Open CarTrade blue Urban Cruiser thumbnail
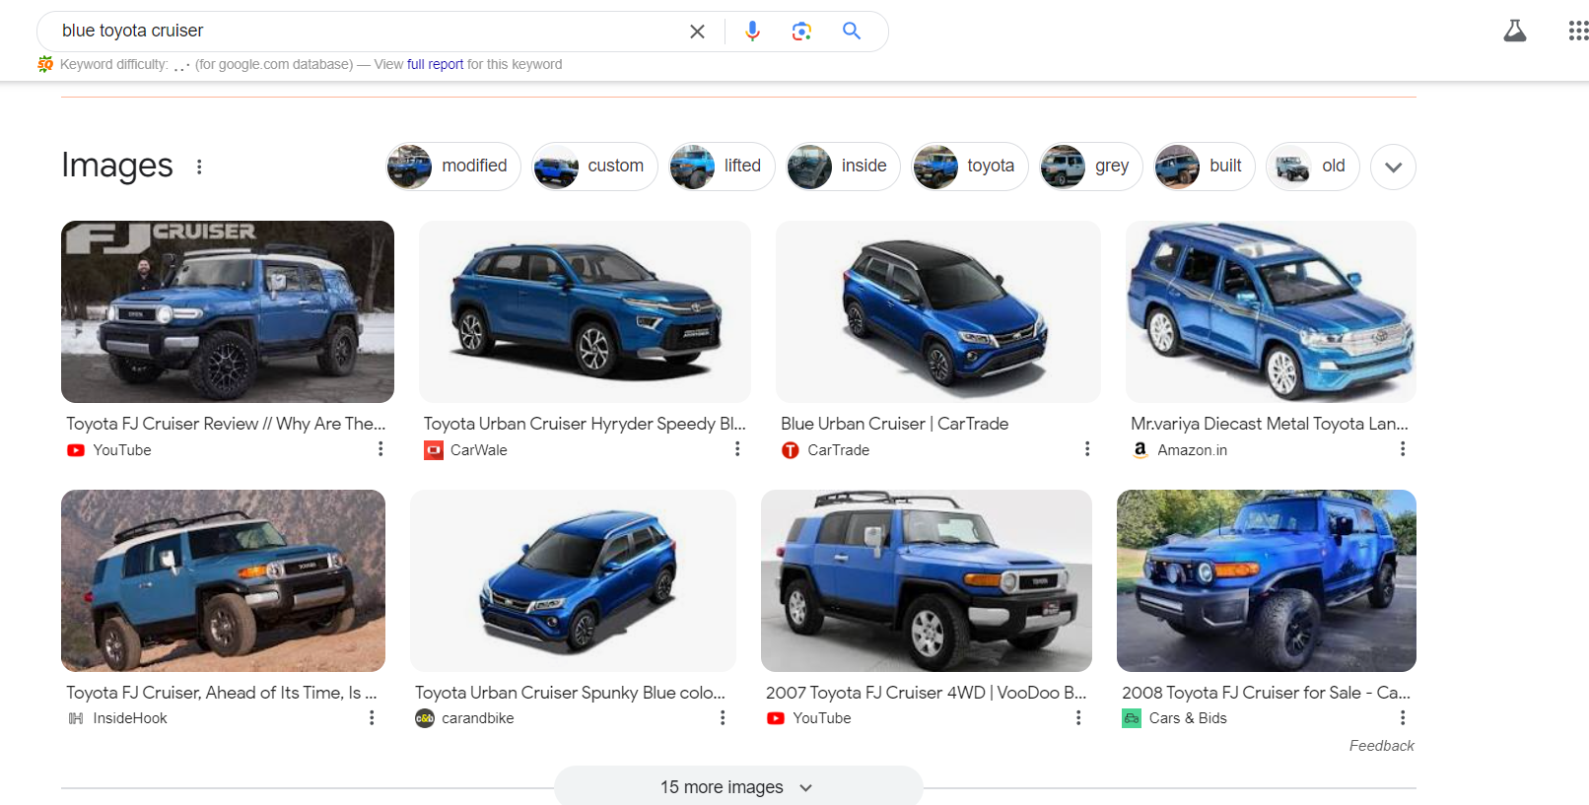Image resolution: width=1589 pixels, height=805 pixels. (x=938, y=311)
